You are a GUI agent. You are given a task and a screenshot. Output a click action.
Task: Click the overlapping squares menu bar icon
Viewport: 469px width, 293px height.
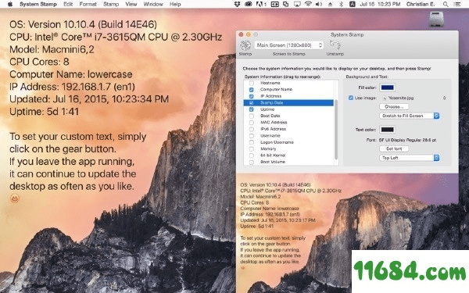pos(286,4)
